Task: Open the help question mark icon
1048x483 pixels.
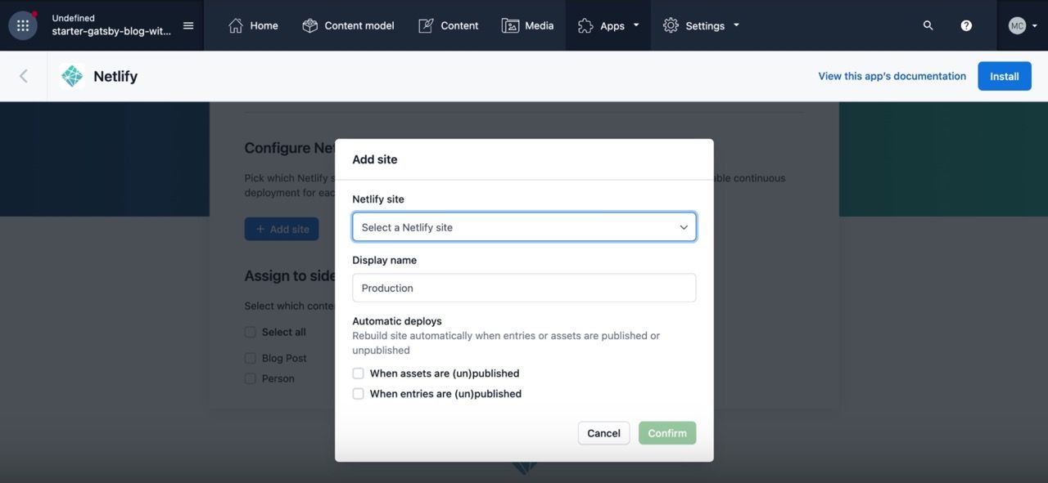Action: [966, 25]
